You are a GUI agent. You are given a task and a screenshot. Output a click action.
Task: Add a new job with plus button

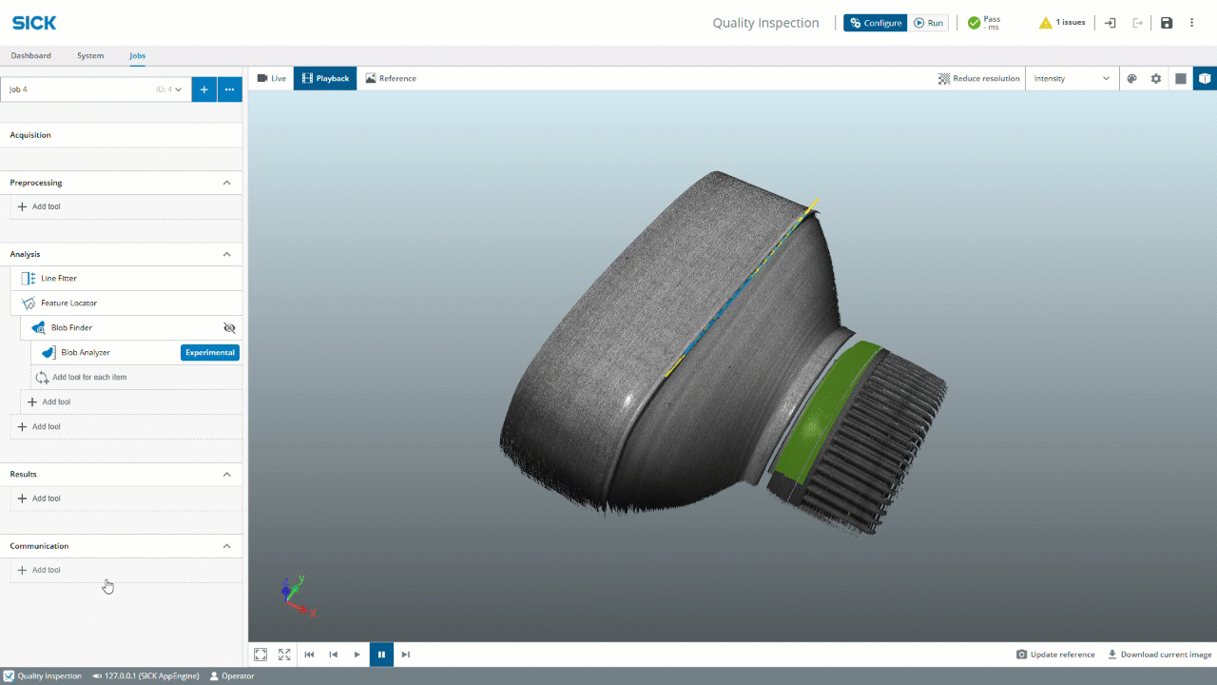pos(203,89)
